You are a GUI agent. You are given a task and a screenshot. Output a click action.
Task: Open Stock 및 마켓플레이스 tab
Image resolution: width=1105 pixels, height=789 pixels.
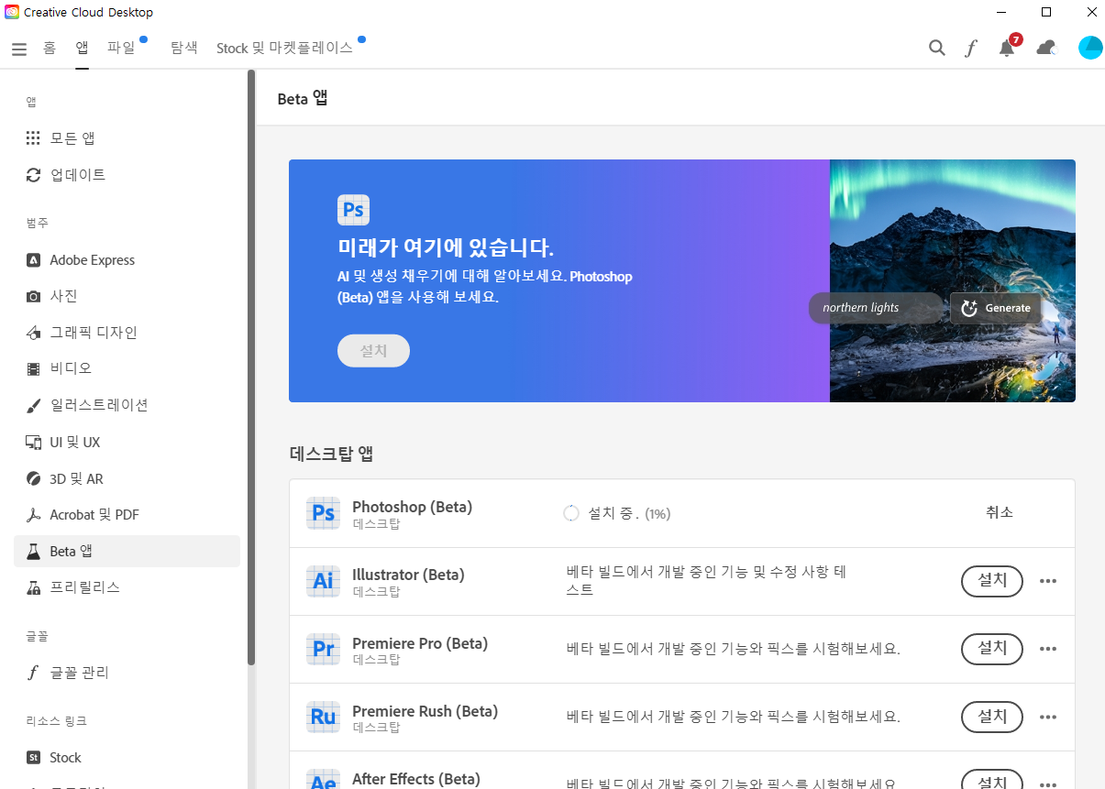(284, 48)
